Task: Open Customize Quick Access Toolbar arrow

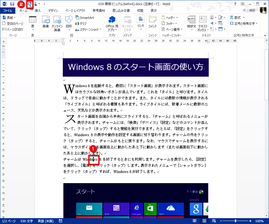Action: 44,4
